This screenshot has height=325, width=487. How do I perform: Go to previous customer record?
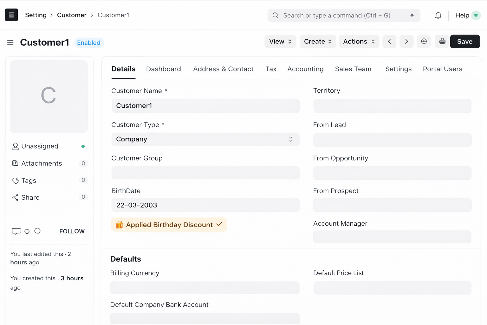click(389, 42)
